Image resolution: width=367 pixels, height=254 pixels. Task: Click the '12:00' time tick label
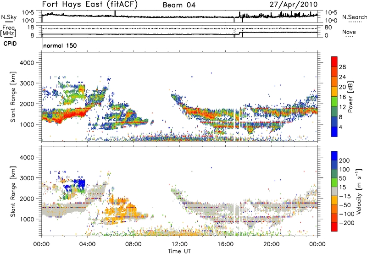point(179,244)
